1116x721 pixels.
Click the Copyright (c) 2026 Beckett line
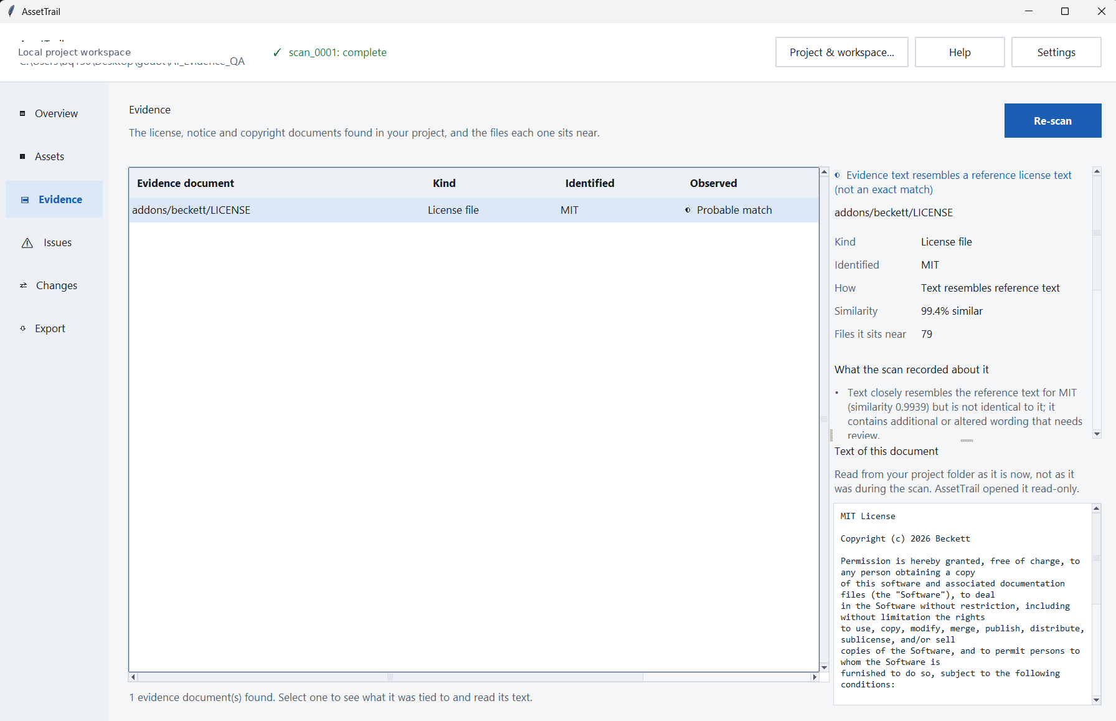point(905,538)
